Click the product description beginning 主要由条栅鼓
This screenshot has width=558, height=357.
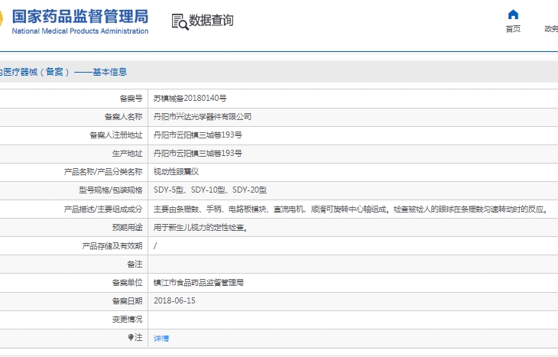click(351, 209)
